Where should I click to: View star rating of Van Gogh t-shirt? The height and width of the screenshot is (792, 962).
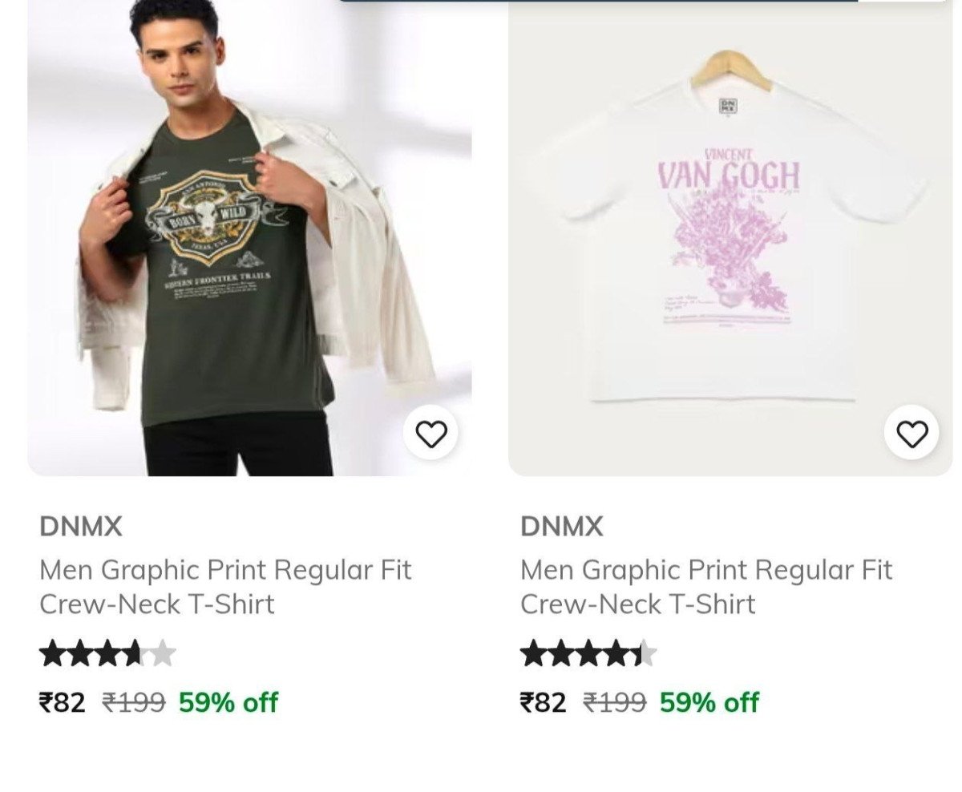(588, 654)
